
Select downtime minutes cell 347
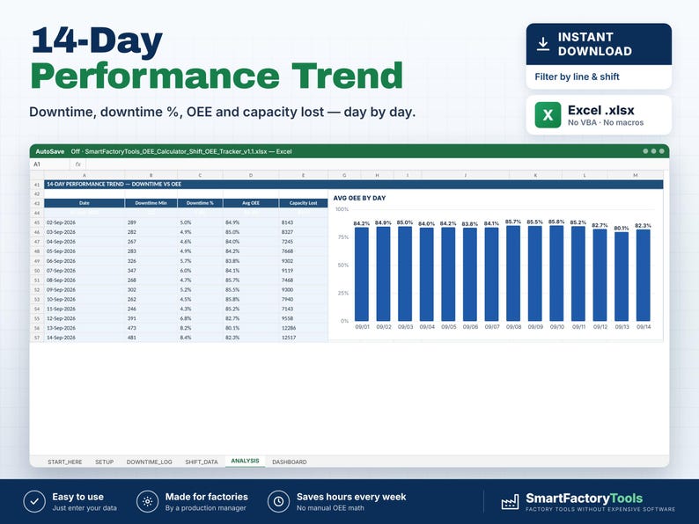(x=151, y=270)
